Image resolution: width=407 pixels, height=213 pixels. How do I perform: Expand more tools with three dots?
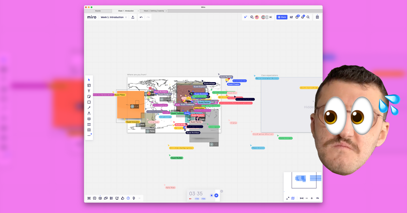coord(89,136)
